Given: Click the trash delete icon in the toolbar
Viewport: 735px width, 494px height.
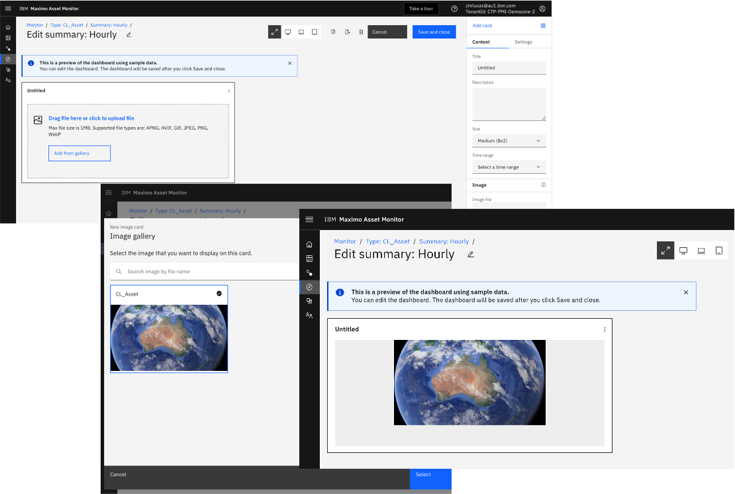Looking at the screenshot, I should point(361,31).
